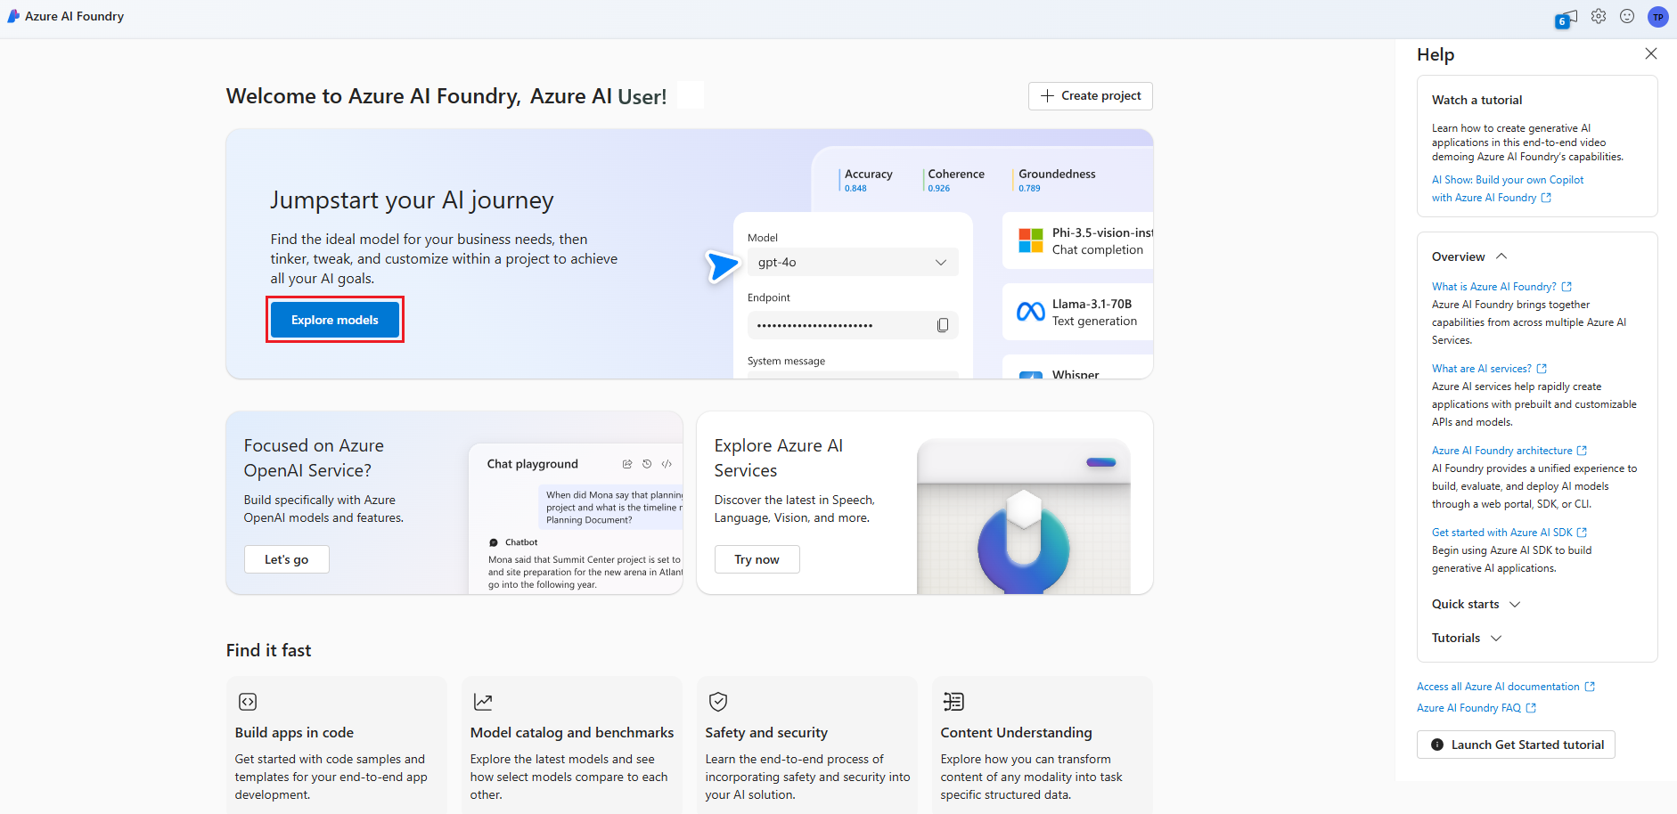Open What is Azure AI Foundry? link
The image size is (1677, 814).
pos(1501,287)
